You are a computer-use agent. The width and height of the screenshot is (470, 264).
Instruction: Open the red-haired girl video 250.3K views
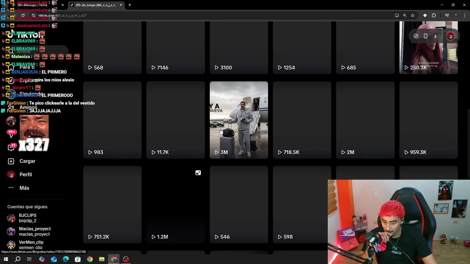[429, 48]
